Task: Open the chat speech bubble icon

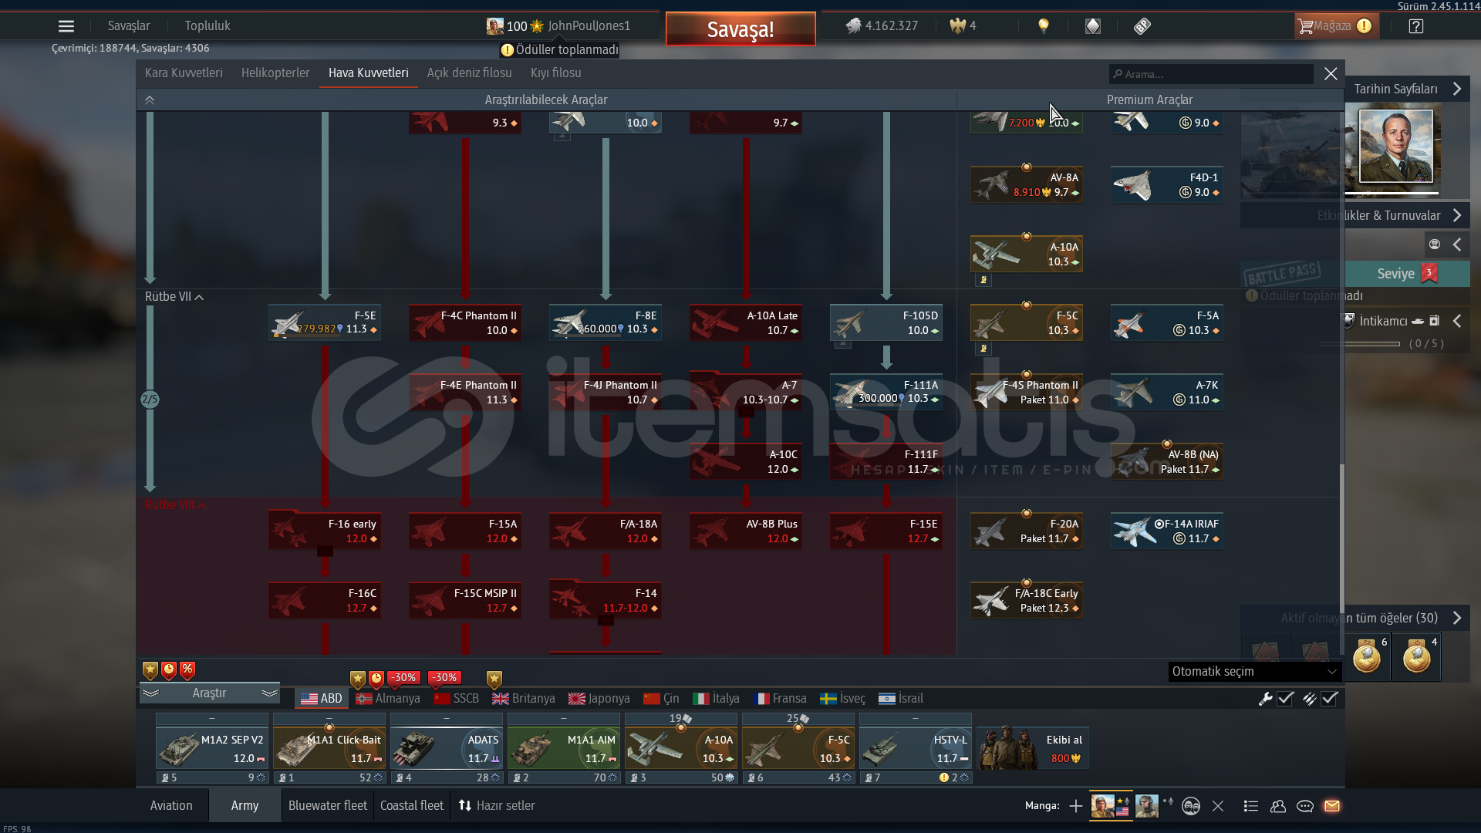Action: 1305,806
